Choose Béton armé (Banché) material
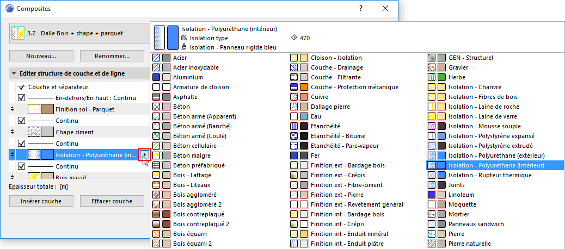The height and width of the screenshot is (249, 565). [202, 126]
